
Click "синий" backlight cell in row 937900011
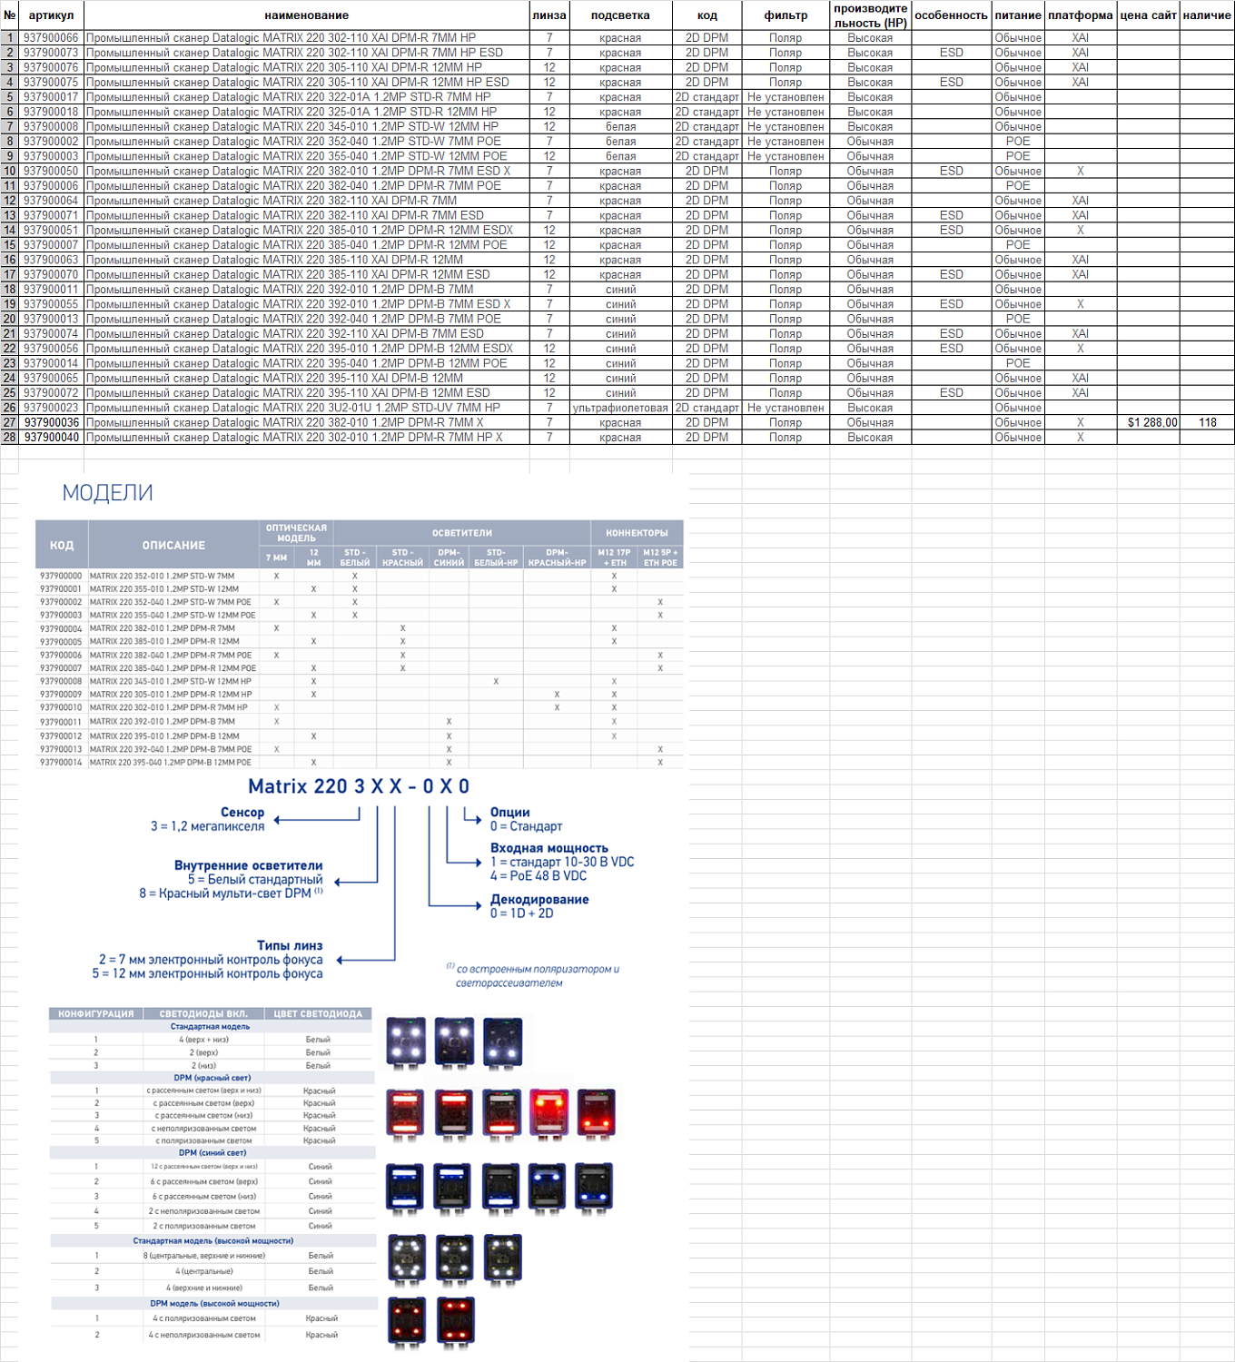(620, 290)
